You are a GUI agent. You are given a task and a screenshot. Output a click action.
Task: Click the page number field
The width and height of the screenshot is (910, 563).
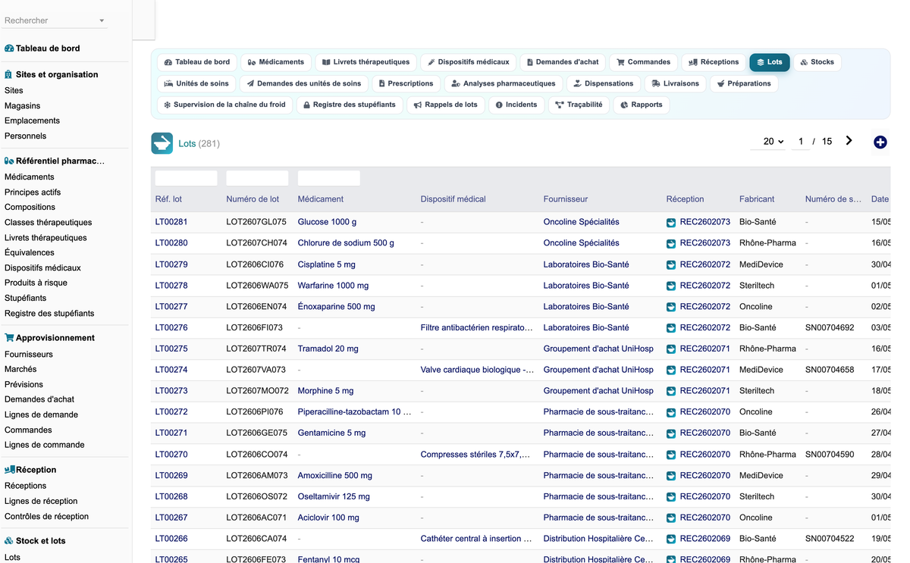pos(801,142)
